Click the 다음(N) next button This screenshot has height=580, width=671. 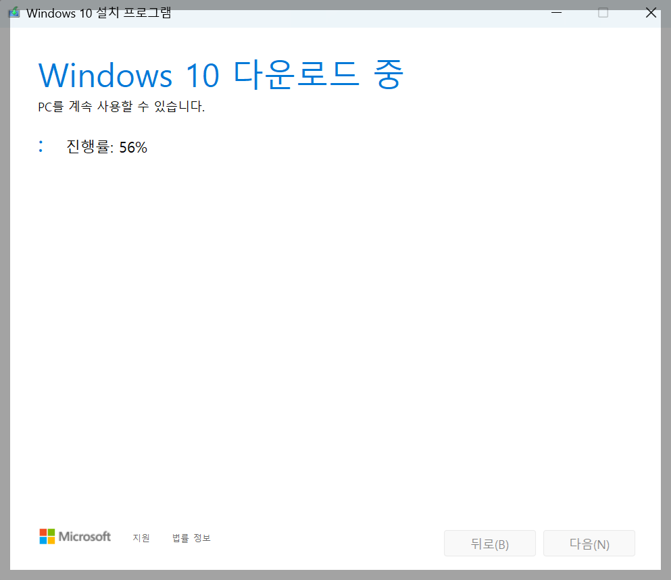589,544
